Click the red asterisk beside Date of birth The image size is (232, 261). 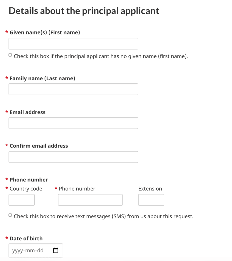pyautogui.click(x=7, y=239)
